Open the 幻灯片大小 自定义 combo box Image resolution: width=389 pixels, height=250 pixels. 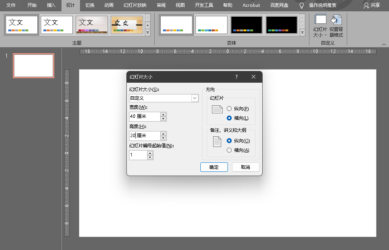(164, 98)
